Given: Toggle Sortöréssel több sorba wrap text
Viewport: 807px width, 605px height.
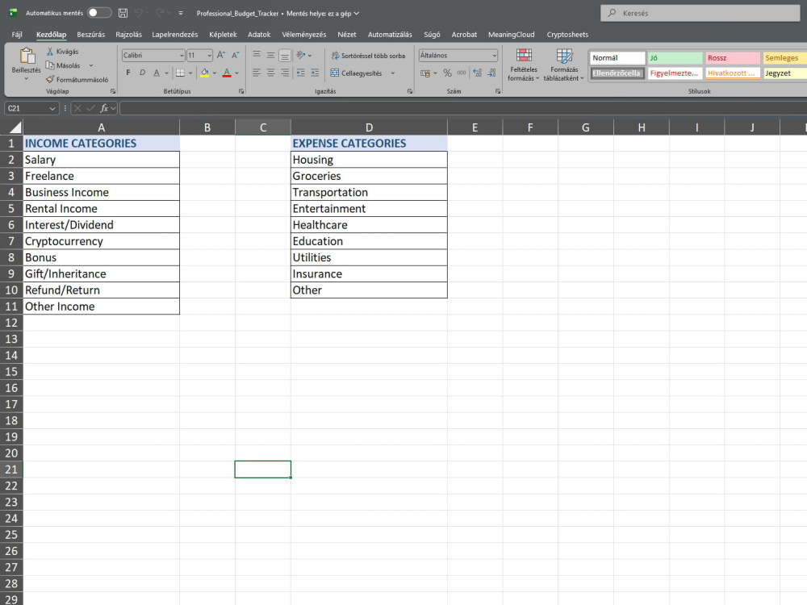Looking at the screenshot, I should [x=368, y=56].
